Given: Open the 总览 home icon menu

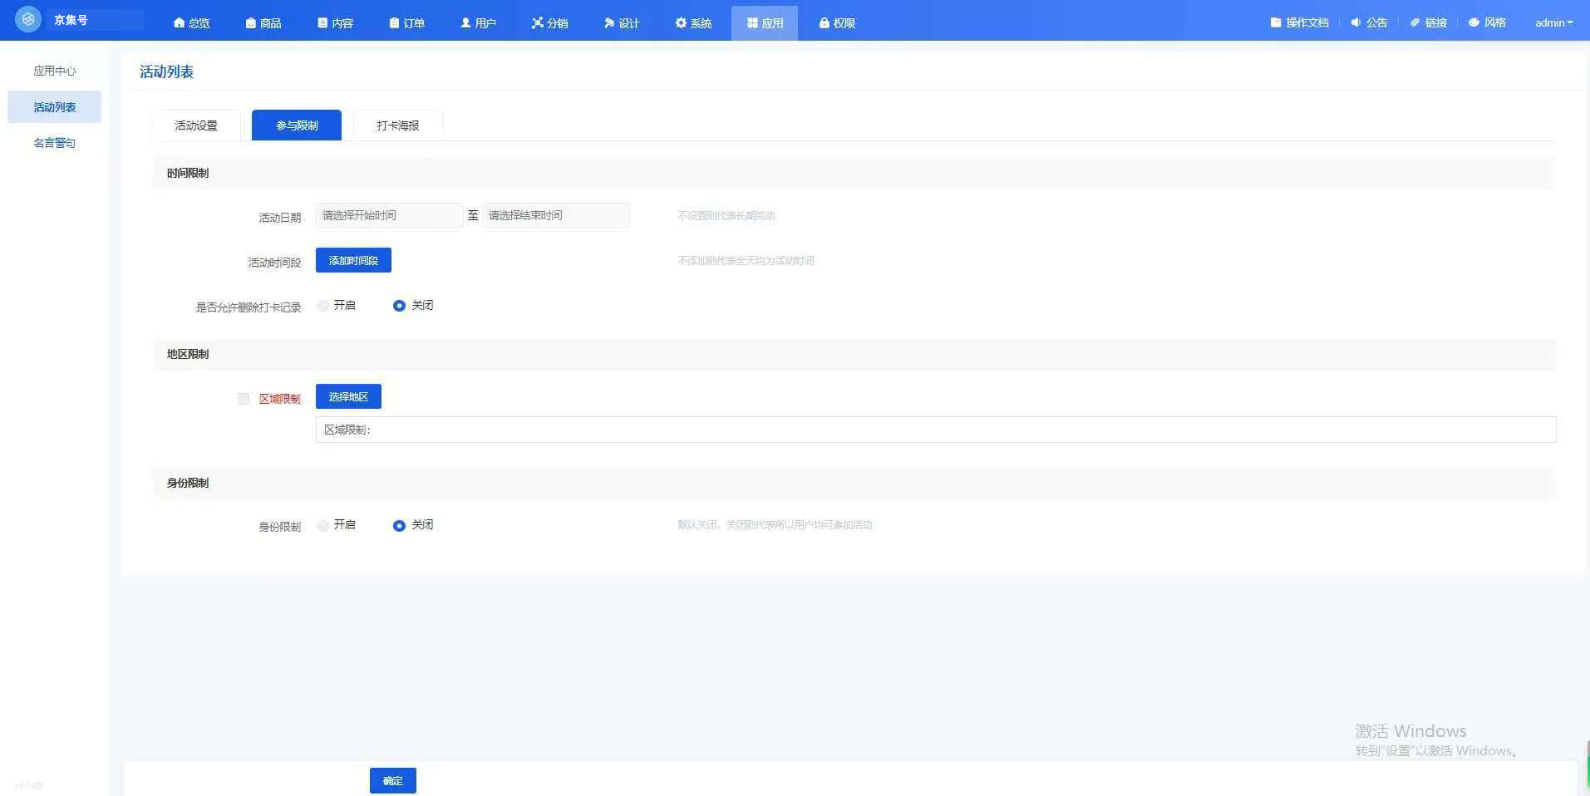Looking at the screenshot, I should (x=191, y=23).
